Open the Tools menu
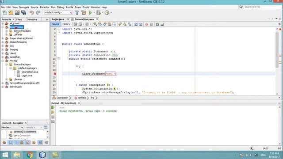The image size is (283, 159). 86,7
